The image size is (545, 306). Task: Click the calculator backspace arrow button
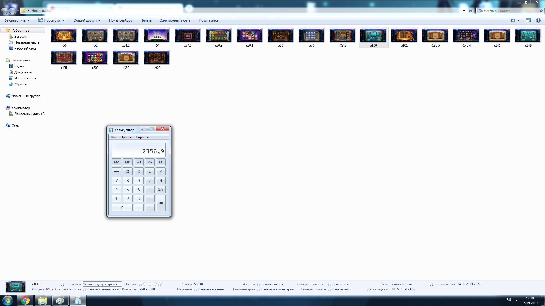click(116, 171)
